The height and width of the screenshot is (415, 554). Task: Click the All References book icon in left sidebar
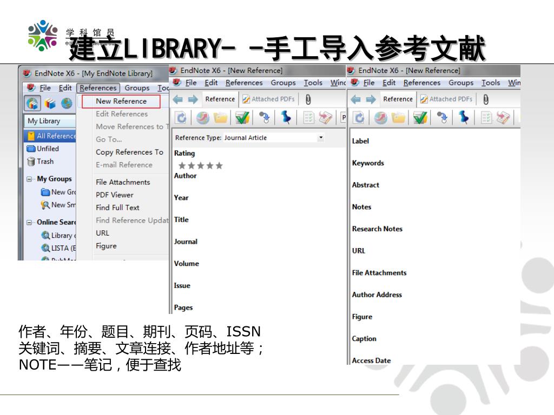point(31,136)
